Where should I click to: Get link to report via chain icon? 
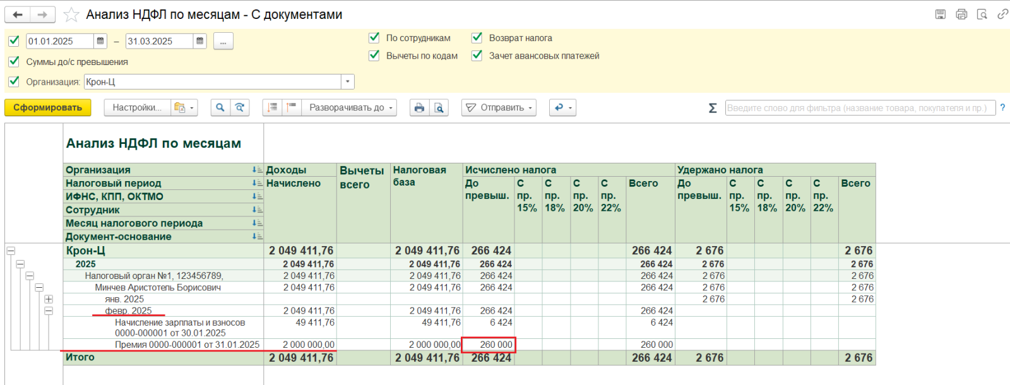[1002, 14]
